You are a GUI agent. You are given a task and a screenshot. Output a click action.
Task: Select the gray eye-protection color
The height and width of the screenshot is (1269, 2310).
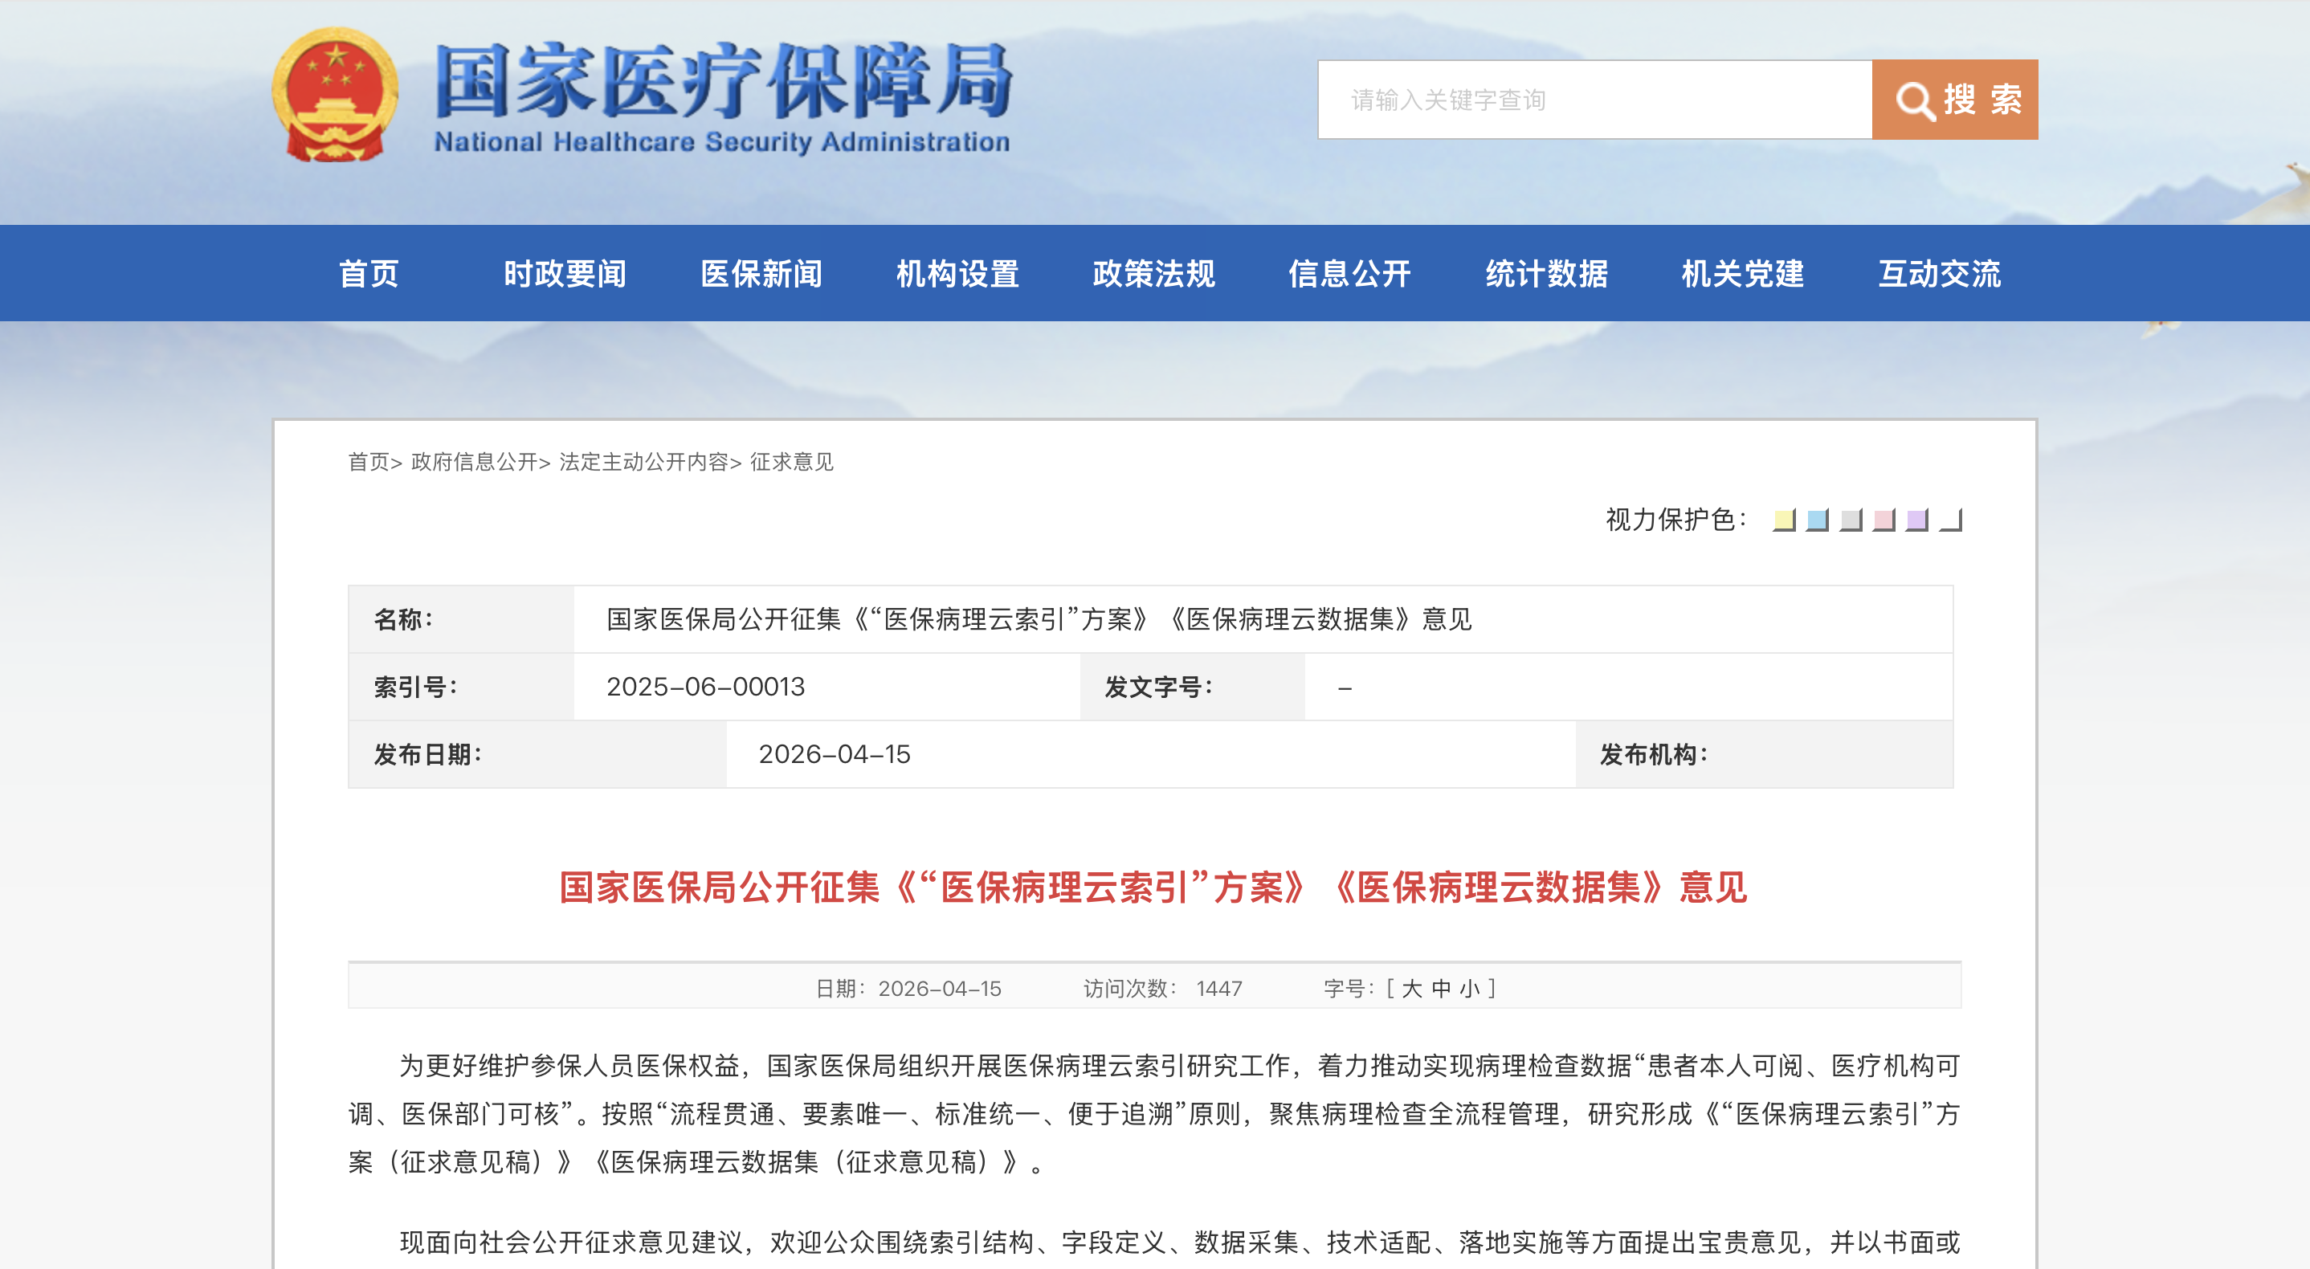[x=1850, y=520]
